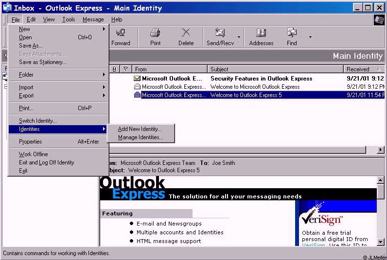The width and height of the screenshot is (387, 260).
Task: Open the Find dropdown arrow
Action: pyautogui.click(x=310, y=37)
